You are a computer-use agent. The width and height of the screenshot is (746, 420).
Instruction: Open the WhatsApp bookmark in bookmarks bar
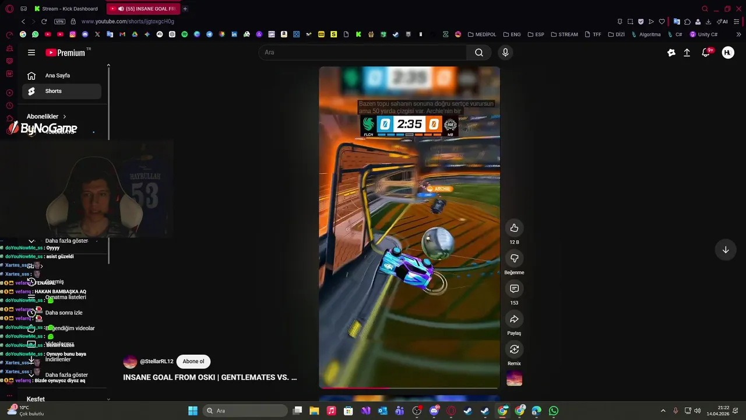tap(35, 34)
